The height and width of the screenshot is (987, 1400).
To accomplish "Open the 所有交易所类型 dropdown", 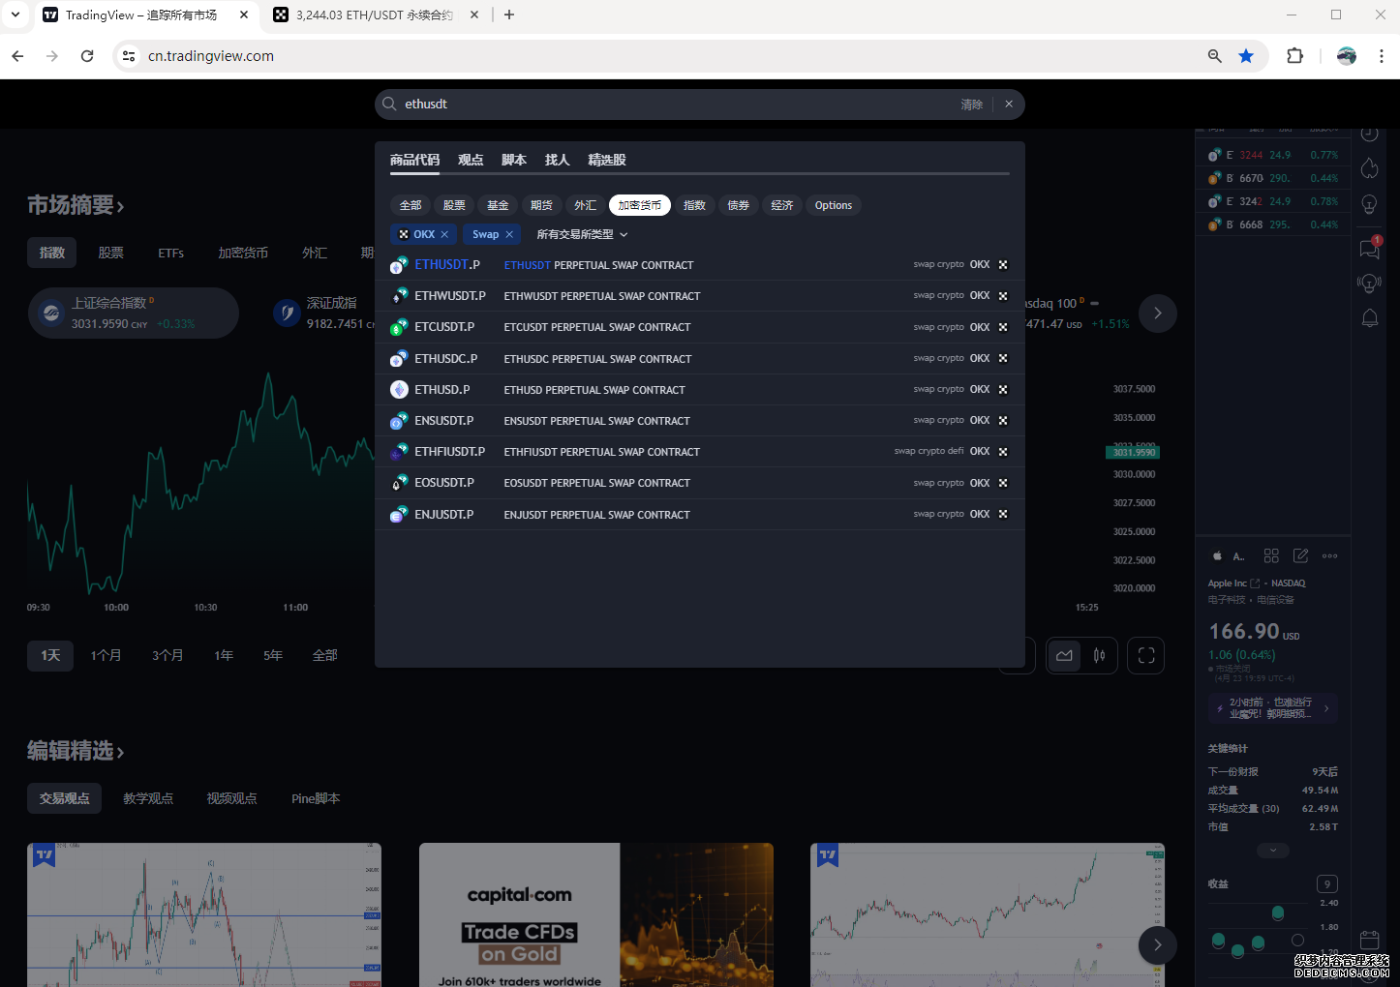I will [582, 234].
